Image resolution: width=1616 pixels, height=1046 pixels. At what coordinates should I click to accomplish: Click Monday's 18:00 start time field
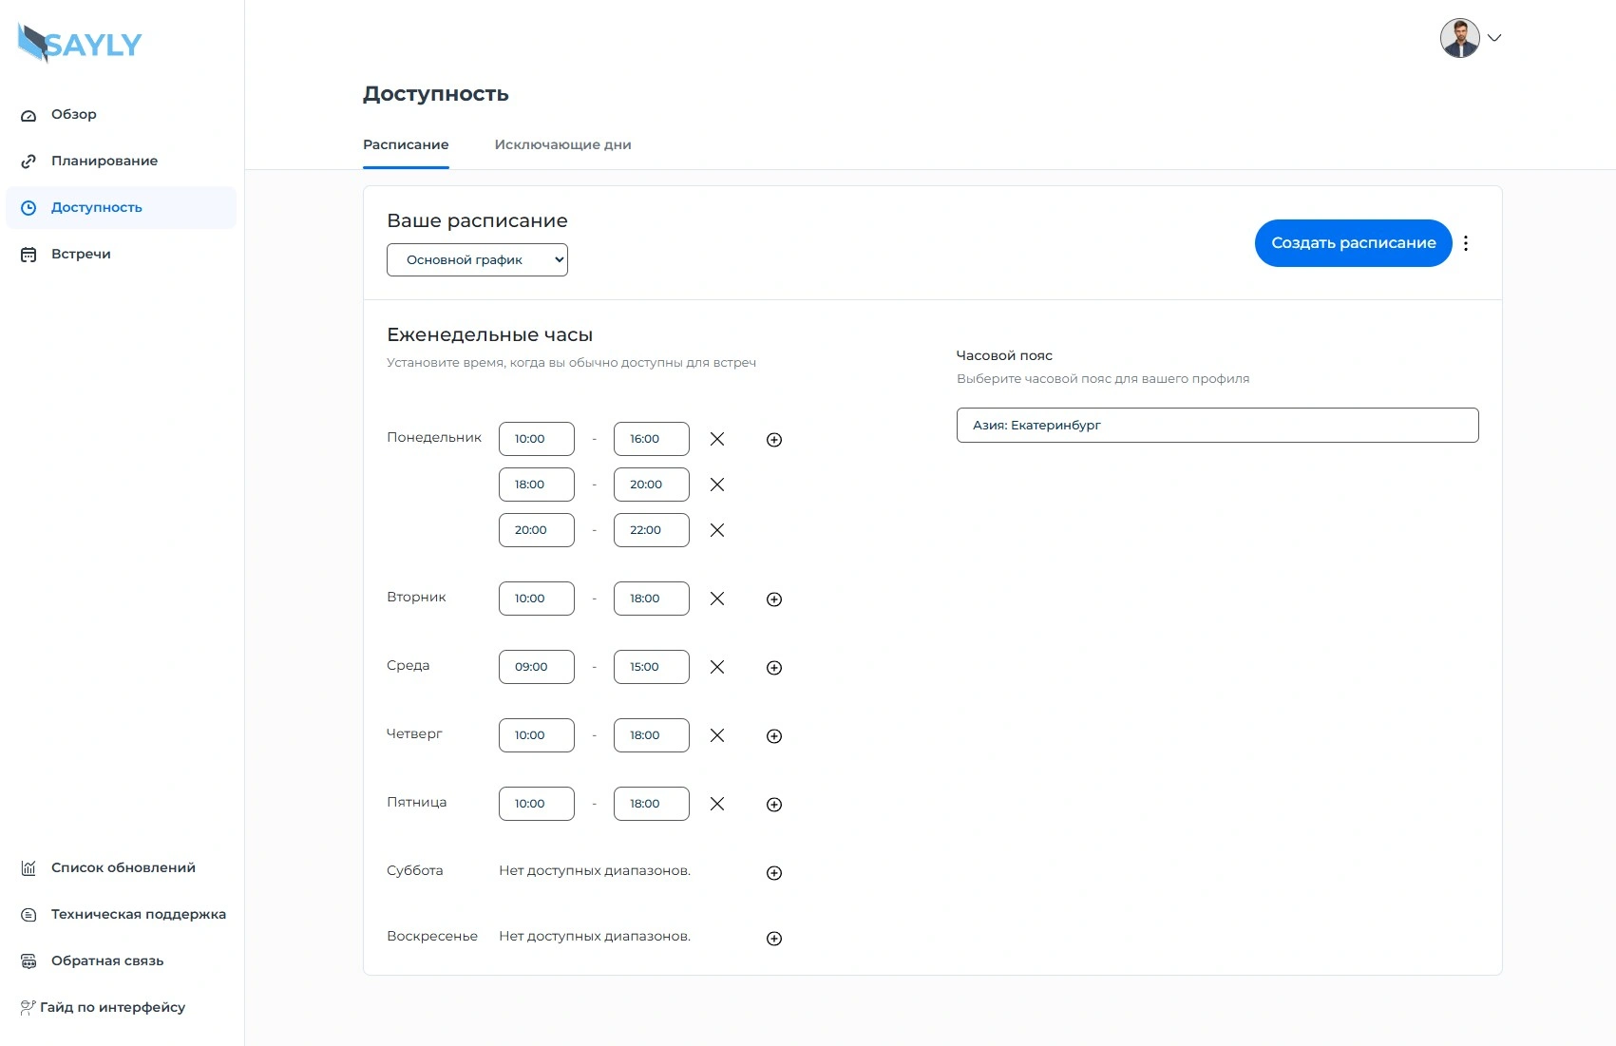coord(536,485)
